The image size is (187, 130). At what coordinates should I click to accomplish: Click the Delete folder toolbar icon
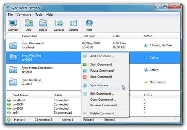click(x=43, y=23)
